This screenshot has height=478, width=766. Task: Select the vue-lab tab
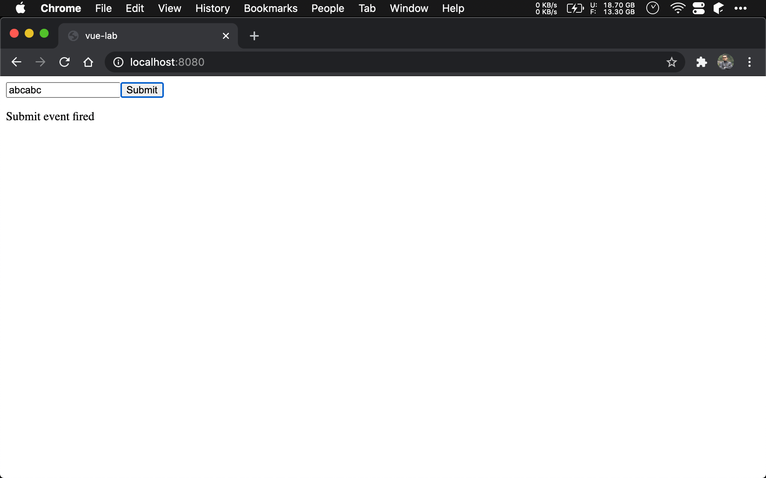pyautogui.click(x=142, y=36)
